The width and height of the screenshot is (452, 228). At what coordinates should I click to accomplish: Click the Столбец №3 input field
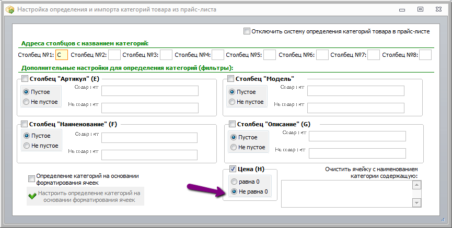pyautogui.click(x=166, y=55)
